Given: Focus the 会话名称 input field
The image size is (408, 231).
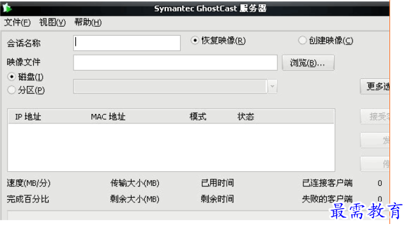Looking at the screenshot, I should [x=127, y=43].
